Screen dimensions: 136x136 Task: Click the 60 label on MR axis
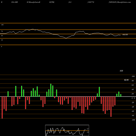[x=133, y=85]
